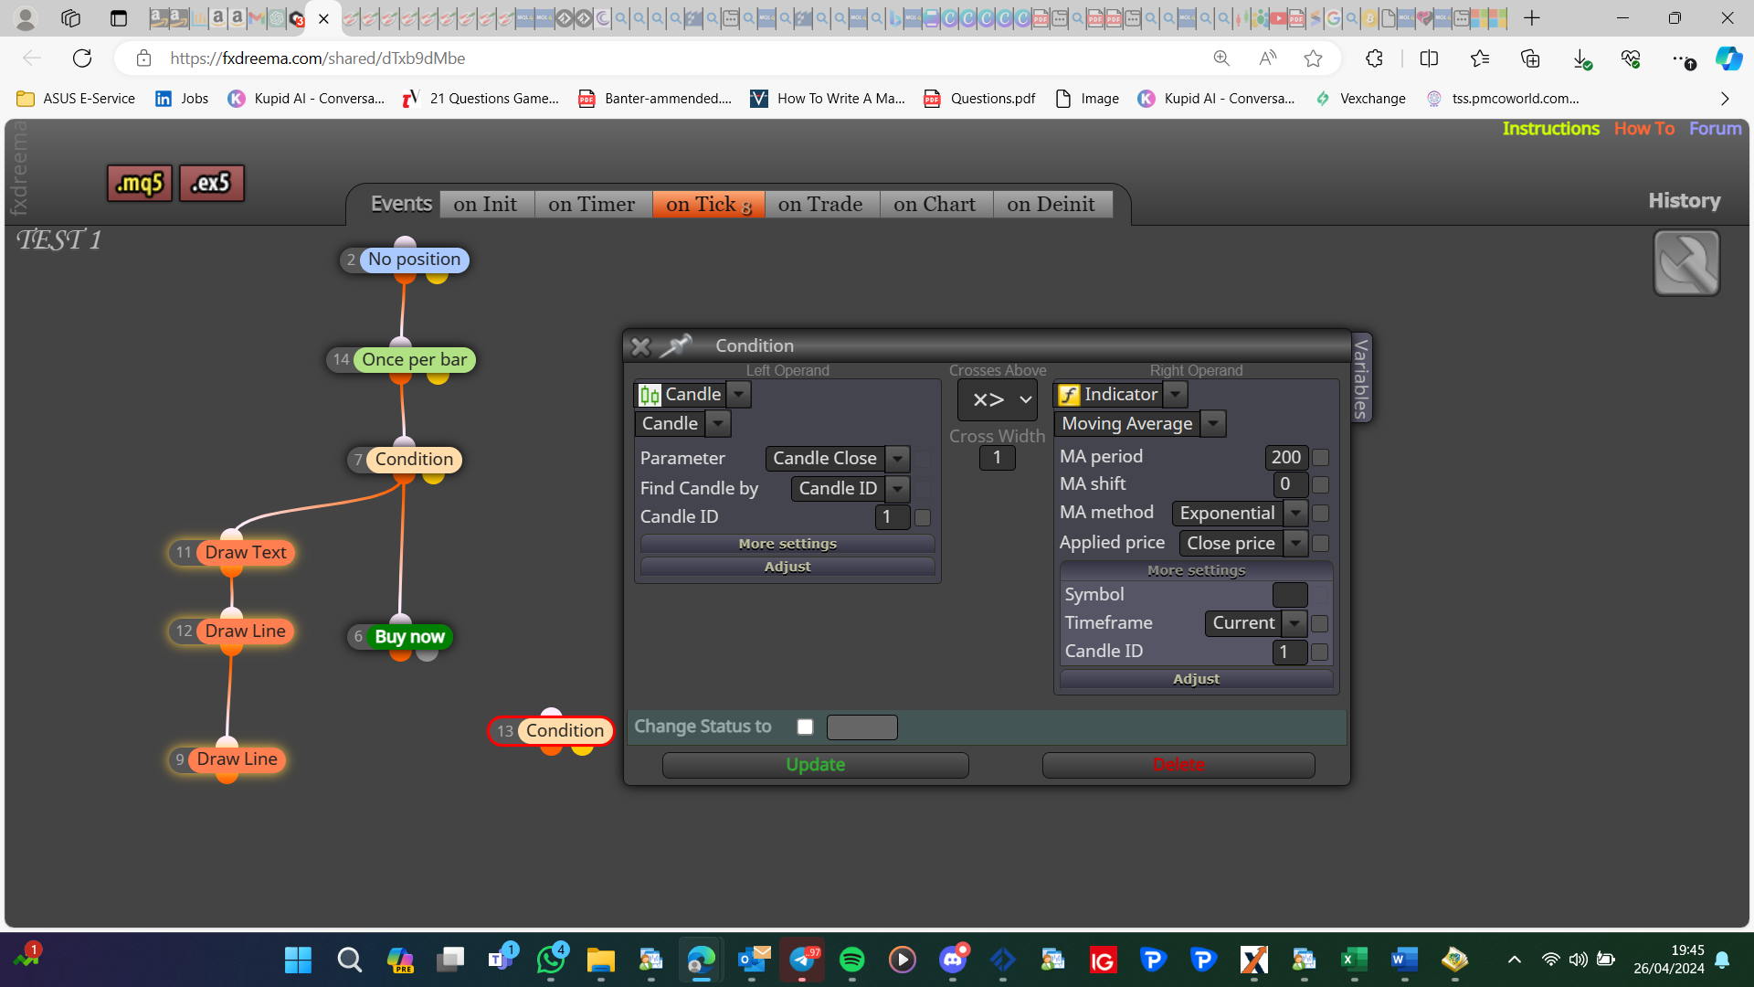Image resolution: width=1754 pixels, height=987 pixels.
Task: Click the green Update button
Action: click(x=816, y=765)
